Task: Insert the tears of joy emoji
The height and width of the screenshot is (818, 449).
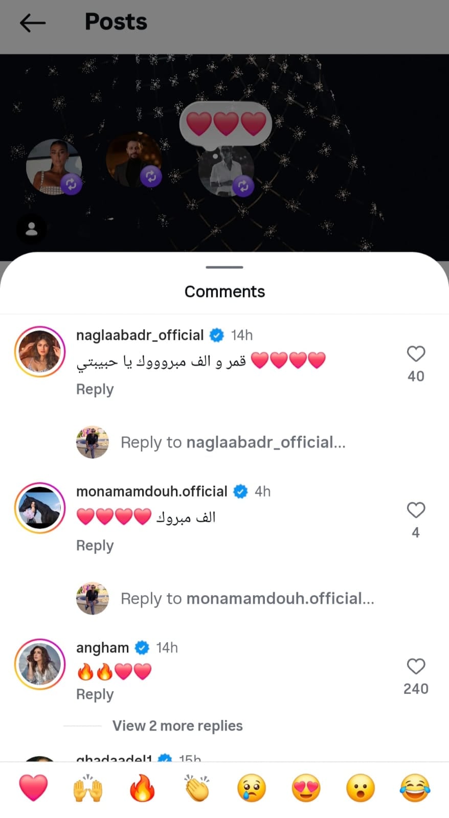Action: [415, 788]
